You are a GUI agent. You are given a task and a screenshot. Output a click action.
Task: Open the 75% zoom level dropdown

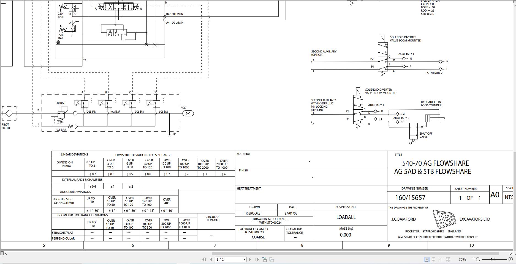474,259
